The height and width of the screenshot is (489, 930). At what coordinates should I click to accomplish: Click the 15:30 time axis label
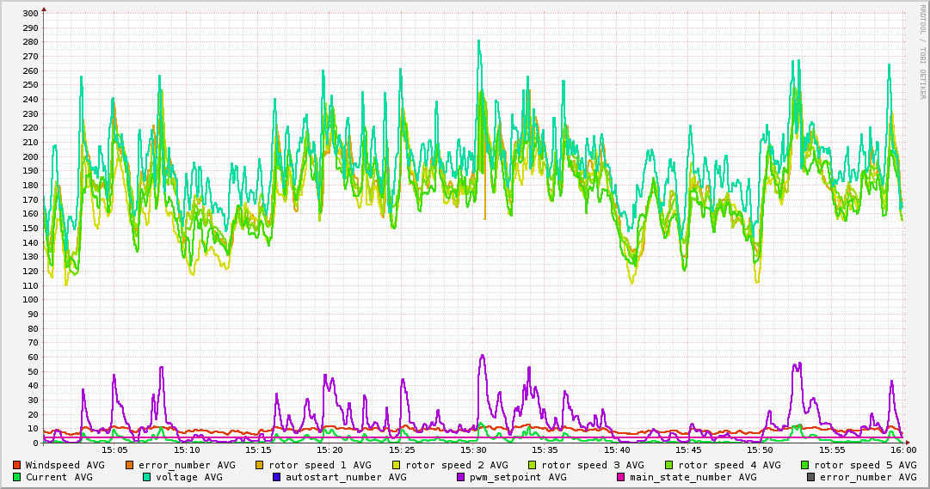473,450
